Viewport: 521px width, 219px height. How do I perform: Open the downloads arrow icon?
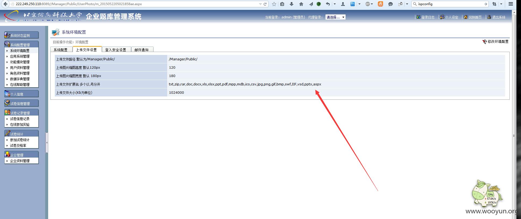tap(292, 4)
